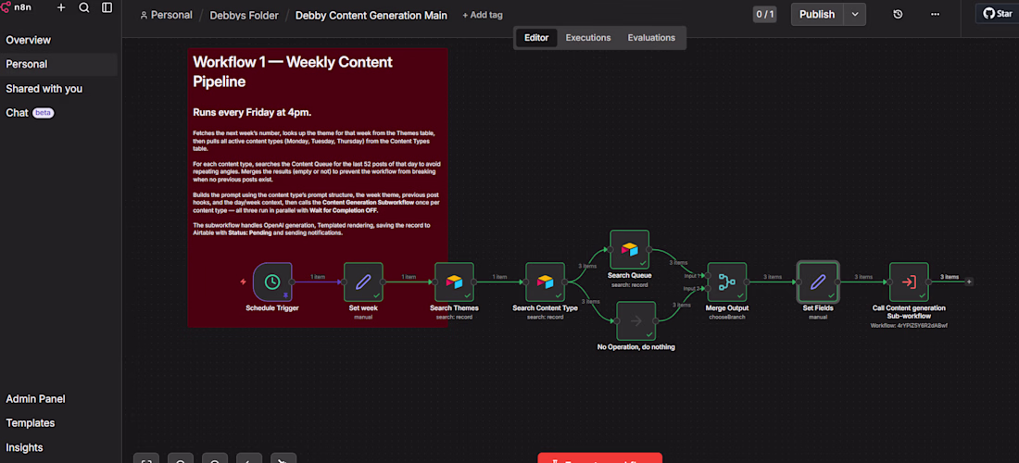The width and height of the screenshot is (1019, 463).
Task: Click the Workflow: 4rYPIZ5Y6R2dABwf subtitle
Action: (909, 325)
